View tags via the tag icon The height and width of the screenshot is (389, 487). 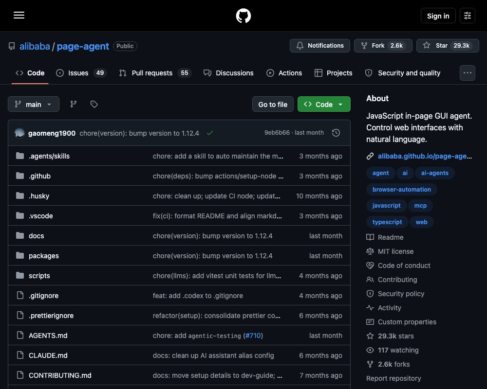94,104
